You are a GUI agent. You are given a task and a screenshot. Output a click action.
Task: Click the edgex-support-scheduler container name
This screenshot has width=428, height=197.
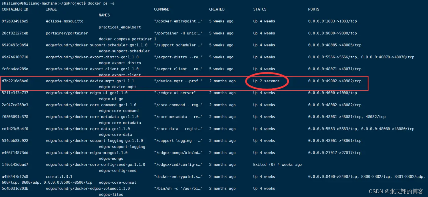click(124, 51)
